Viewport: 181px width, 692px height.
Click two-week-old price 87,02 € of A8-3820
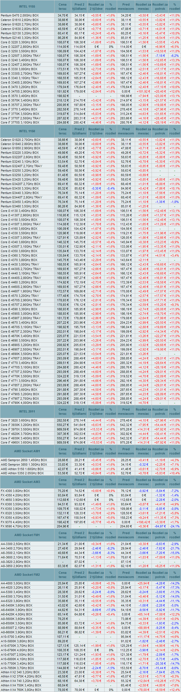tap(79, 562)
